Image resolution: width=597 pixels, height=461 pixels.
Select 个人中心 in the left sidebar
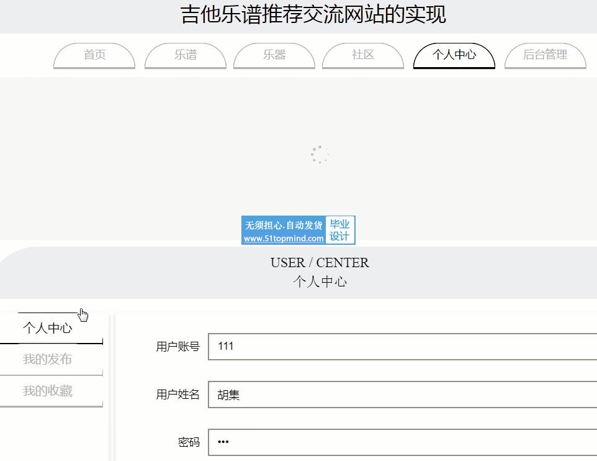[x=48, y=328]
